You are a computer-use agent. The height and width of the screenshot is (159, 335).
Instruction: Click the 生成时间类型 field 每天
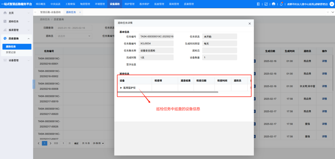point(219,43)
